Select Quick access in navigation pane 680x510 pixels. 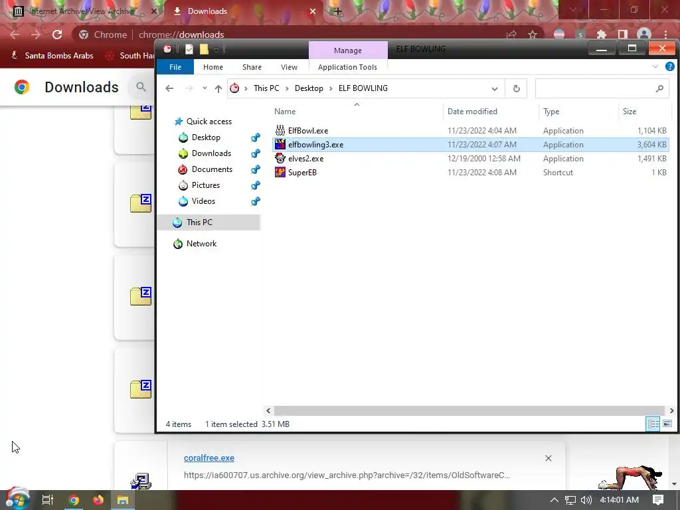(x=209, y=122)
